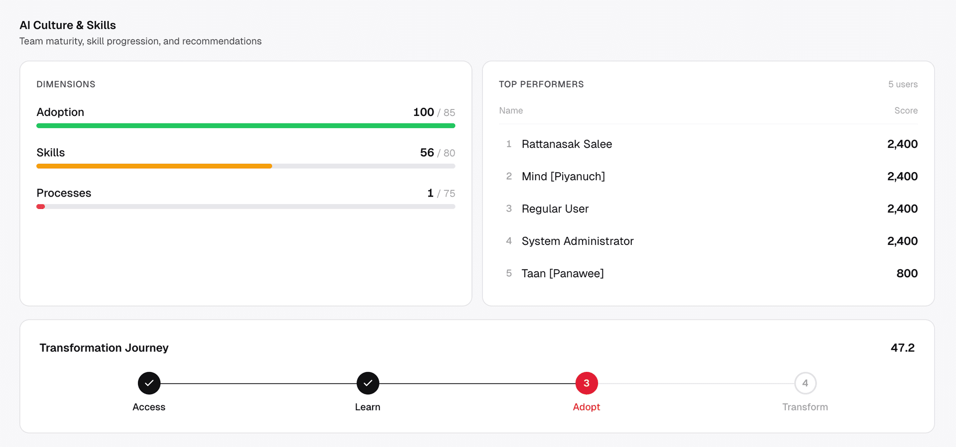Click the Learn step checkmark circle
956x447 pixels.
(368, 383)
